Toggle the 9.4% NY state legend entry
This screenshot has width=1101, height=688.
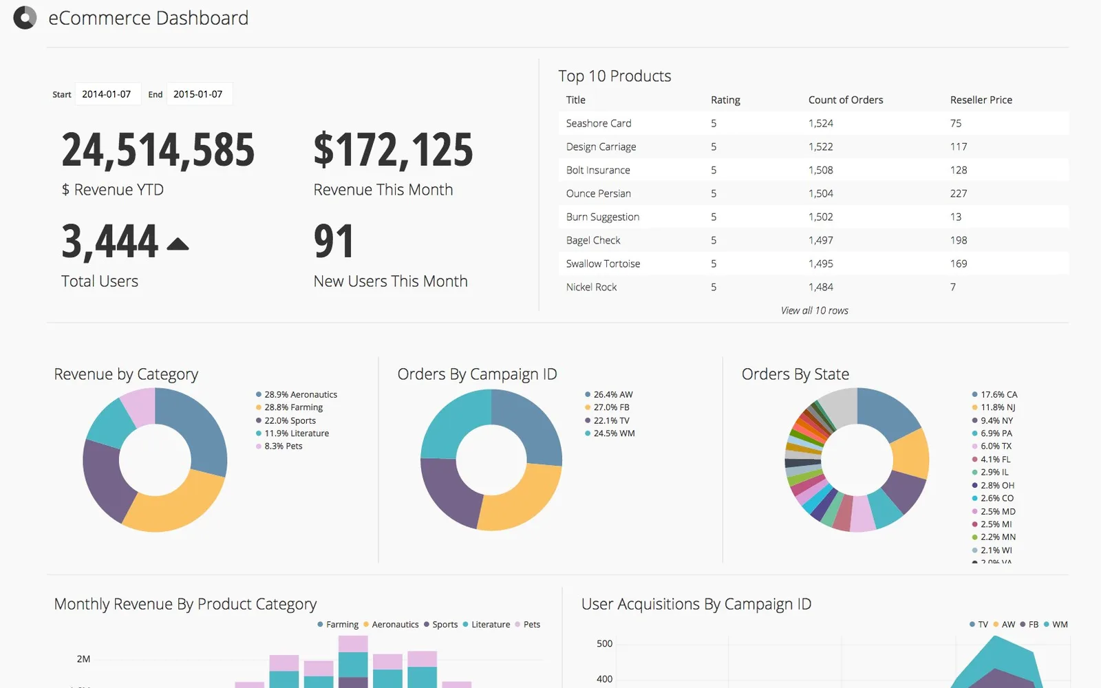[992, 420]
